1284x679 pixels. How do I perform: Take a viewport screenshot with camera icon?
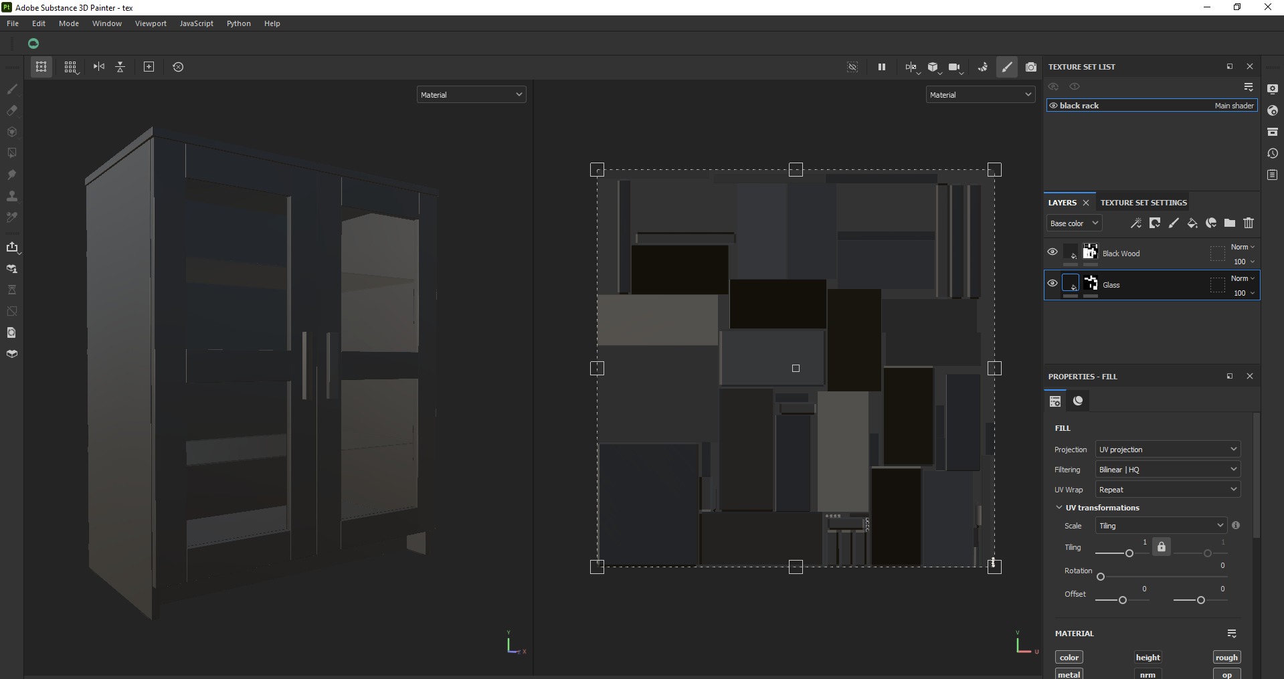[1031, 67]
